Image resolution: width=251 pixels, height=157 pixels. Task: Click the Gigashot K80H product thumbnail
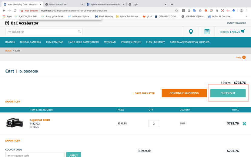coord(15,123)
